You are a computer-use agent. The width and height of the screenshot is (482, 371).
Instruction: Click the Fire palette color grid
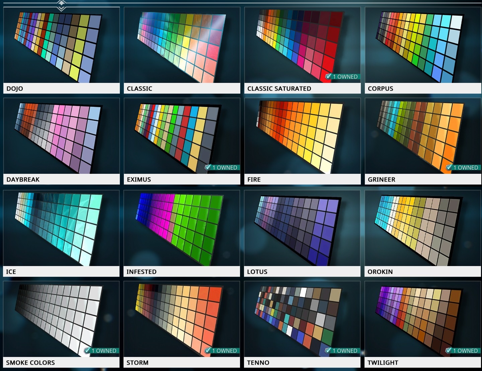[303, 136]
